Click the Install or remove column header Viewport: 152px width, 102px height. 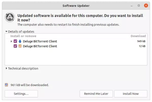pyautogui.click(x=23, y=36)
